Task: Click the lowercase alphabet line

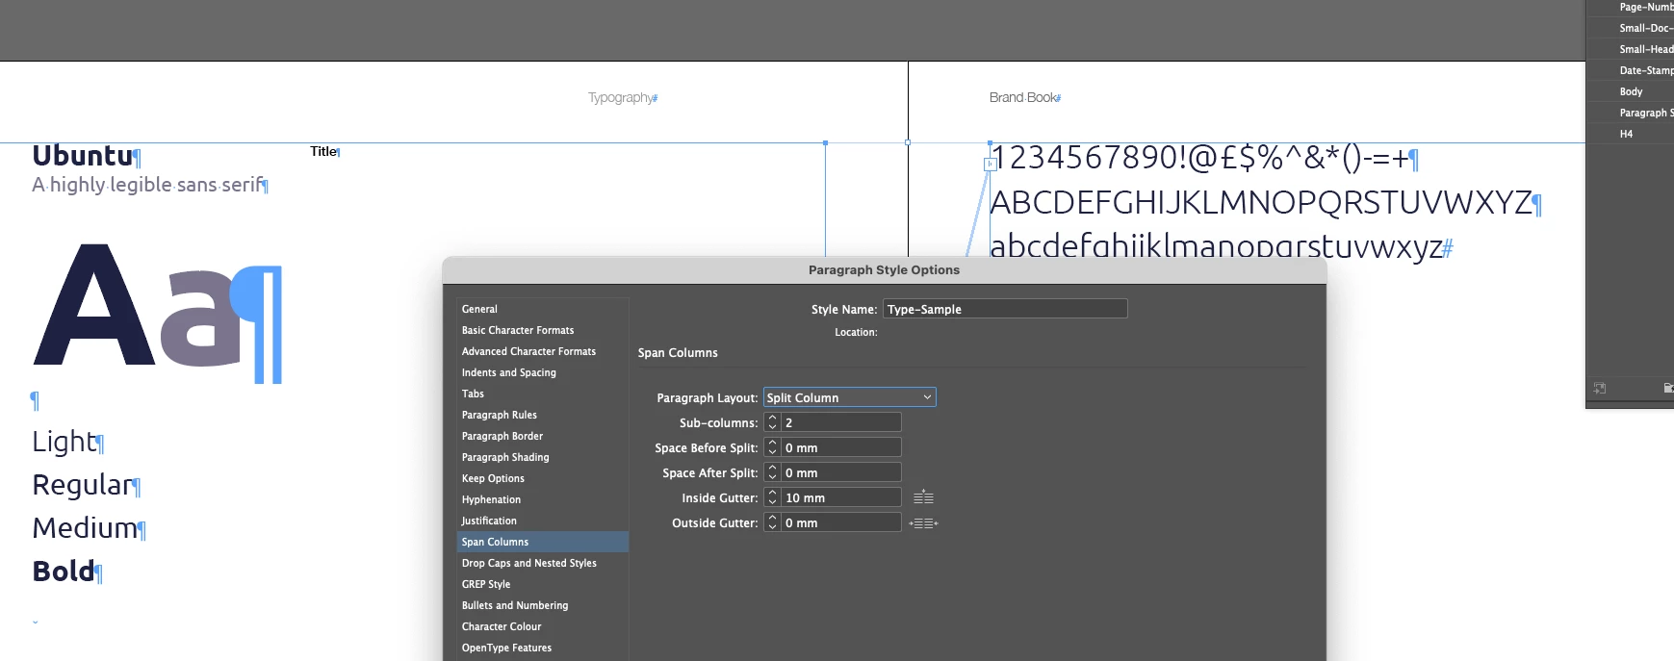Action: pyautogui.click(x=1216, y=246)
